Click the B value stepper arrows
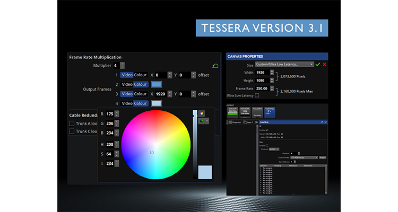398x212 pixels. tap(117, 133)
